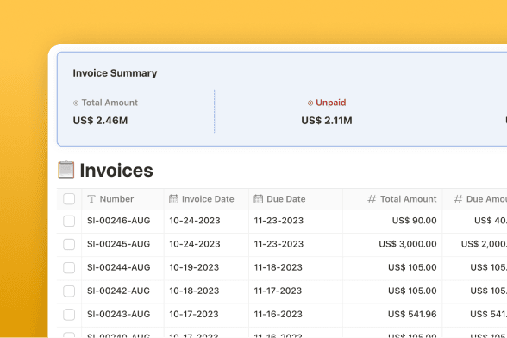Click the Invoice Summary heading

point(115,73)
